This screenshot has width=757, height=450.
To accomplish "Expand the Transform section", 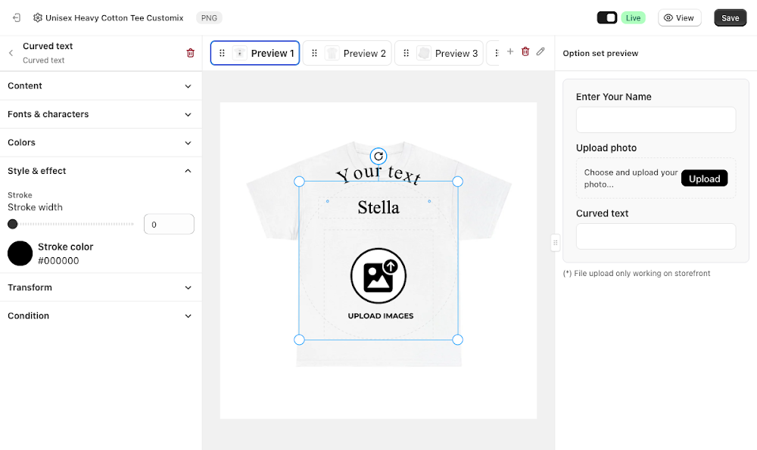I will tap(101, 287).
